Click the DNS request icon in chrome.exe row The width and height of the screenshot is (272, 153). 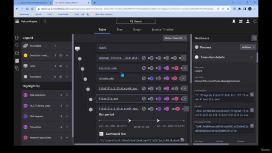click(x=159, y=78)
